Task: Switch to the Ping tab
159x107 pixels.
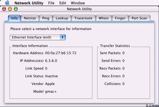Action: [x=46, y=18]
